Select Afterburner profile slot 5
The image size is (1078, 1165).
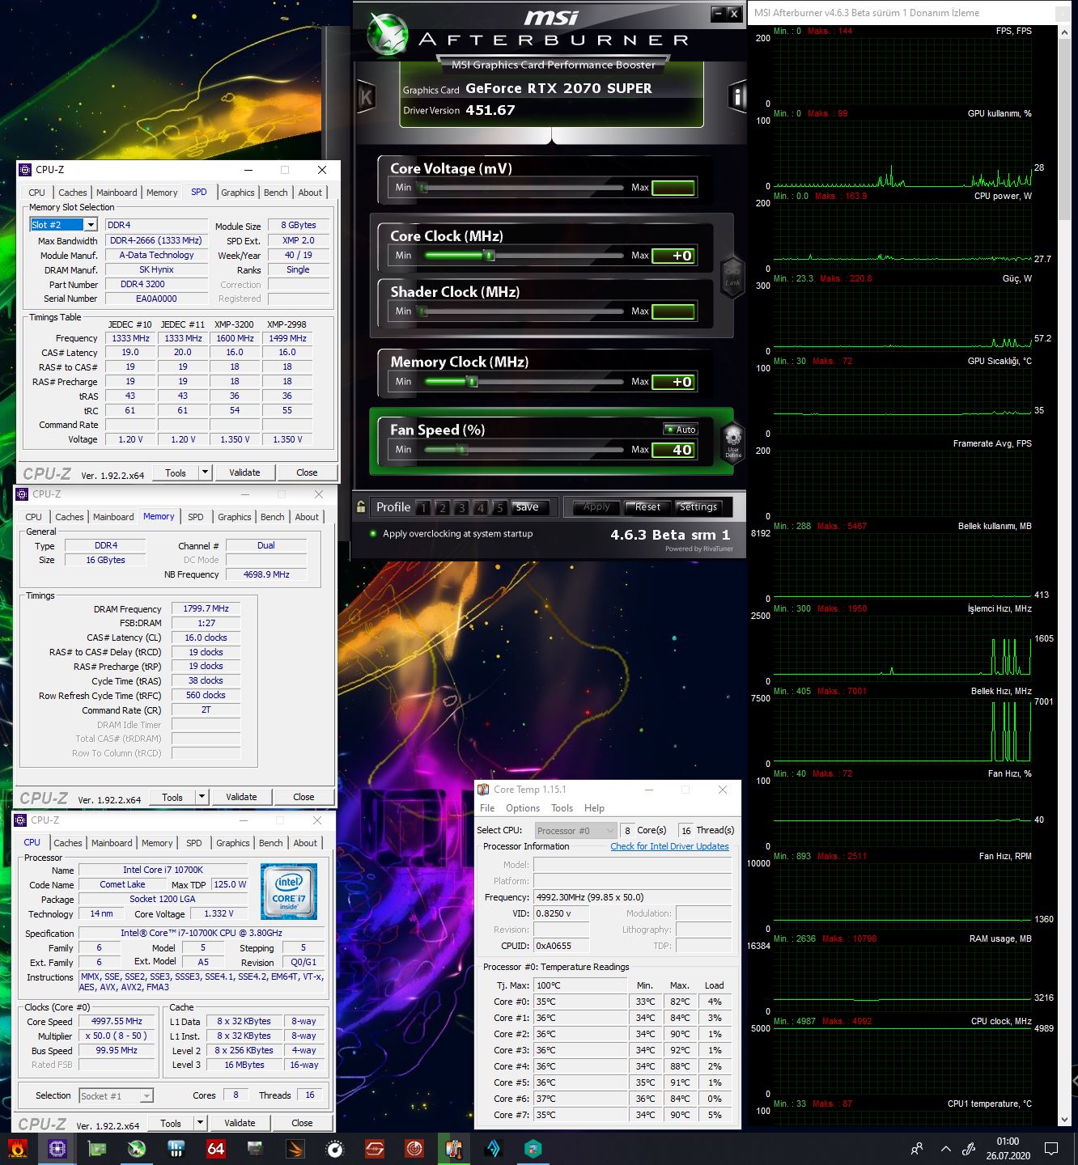tap(500, 508)
